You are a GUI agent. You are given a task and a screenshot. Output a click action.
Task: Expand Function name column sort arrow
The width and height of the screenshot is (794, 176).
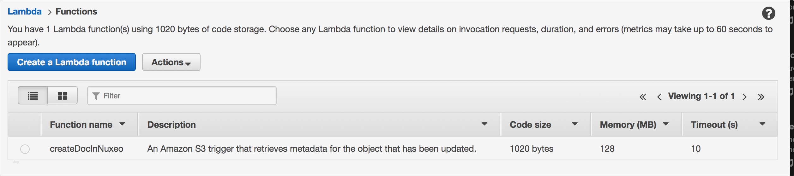click(x=122, y=124)
